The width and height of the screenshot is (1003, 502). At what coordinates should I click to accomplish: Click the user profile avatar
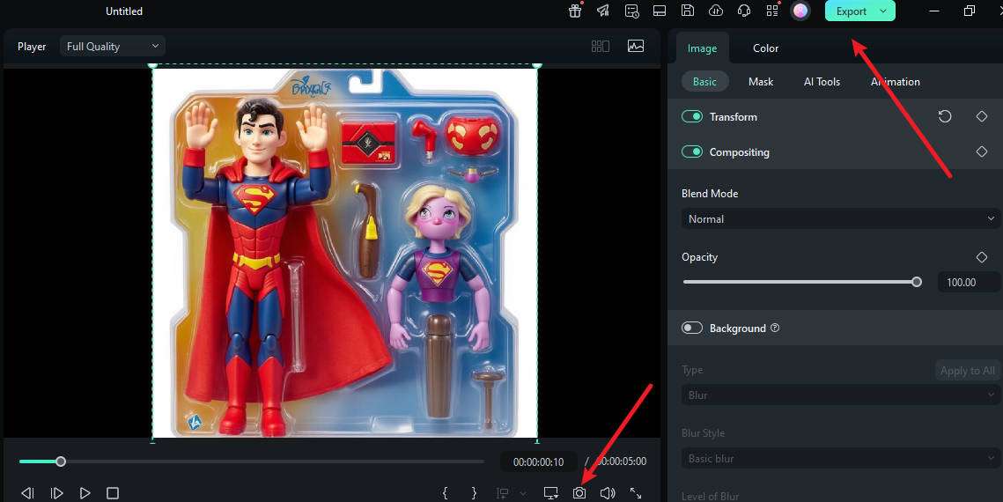tap(800, 11)
